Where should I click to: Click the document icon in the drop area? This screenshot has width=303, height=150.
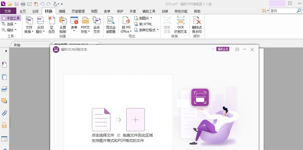click(x=101, y=120)
